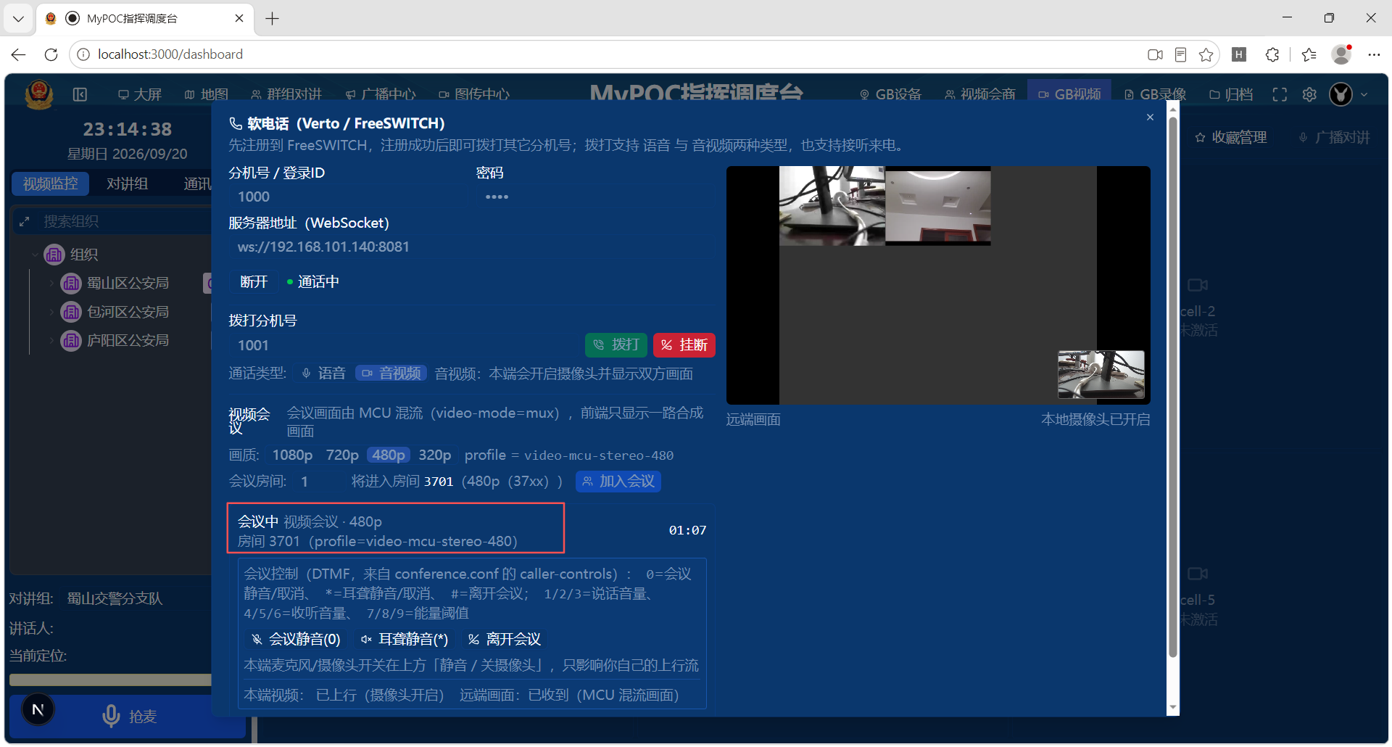Open settings gear icon in app header
The image size is (1392, 747).
click(1309, 95)
